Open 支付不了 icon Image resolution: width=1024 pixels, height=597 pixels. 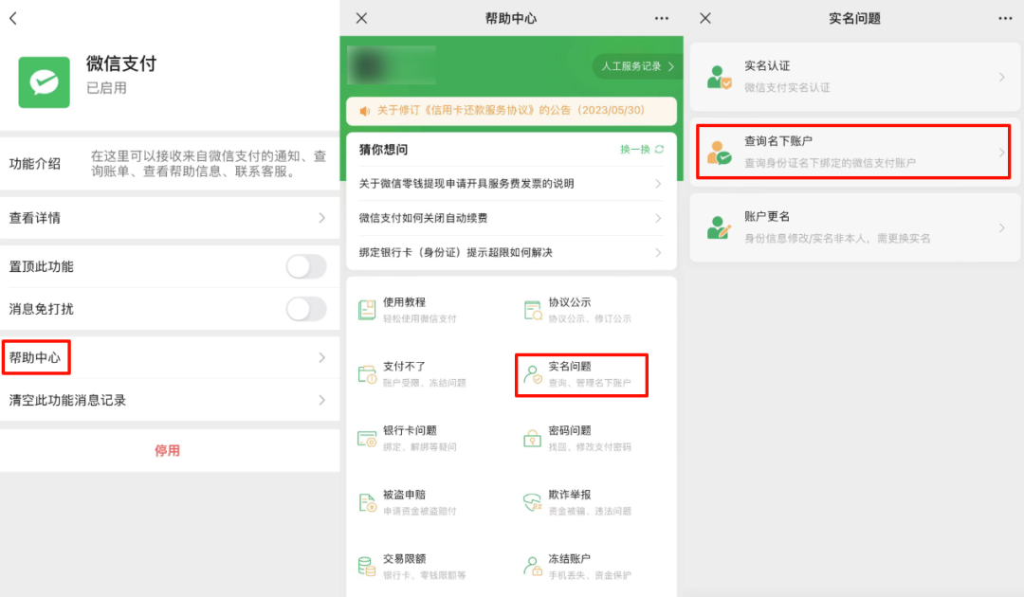coord(367,374)
